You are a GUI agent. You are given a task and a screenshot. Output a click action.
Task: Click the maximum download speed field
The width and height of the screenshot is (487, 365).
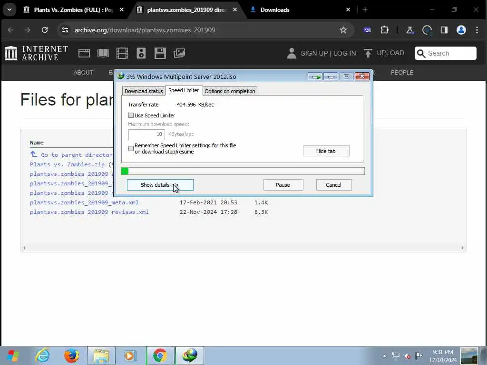(146, 134)
